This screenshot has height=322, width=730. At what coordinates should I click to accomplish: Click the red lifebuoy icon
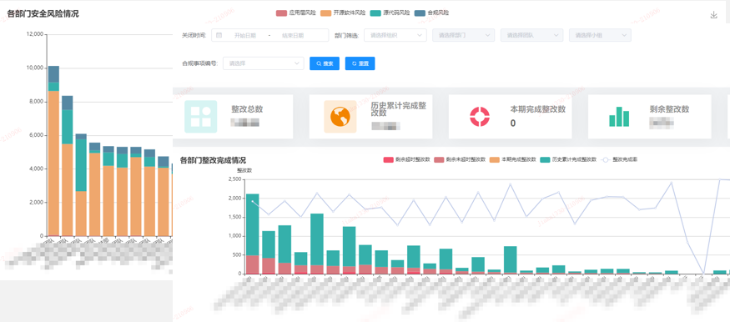tap(480, 116)
